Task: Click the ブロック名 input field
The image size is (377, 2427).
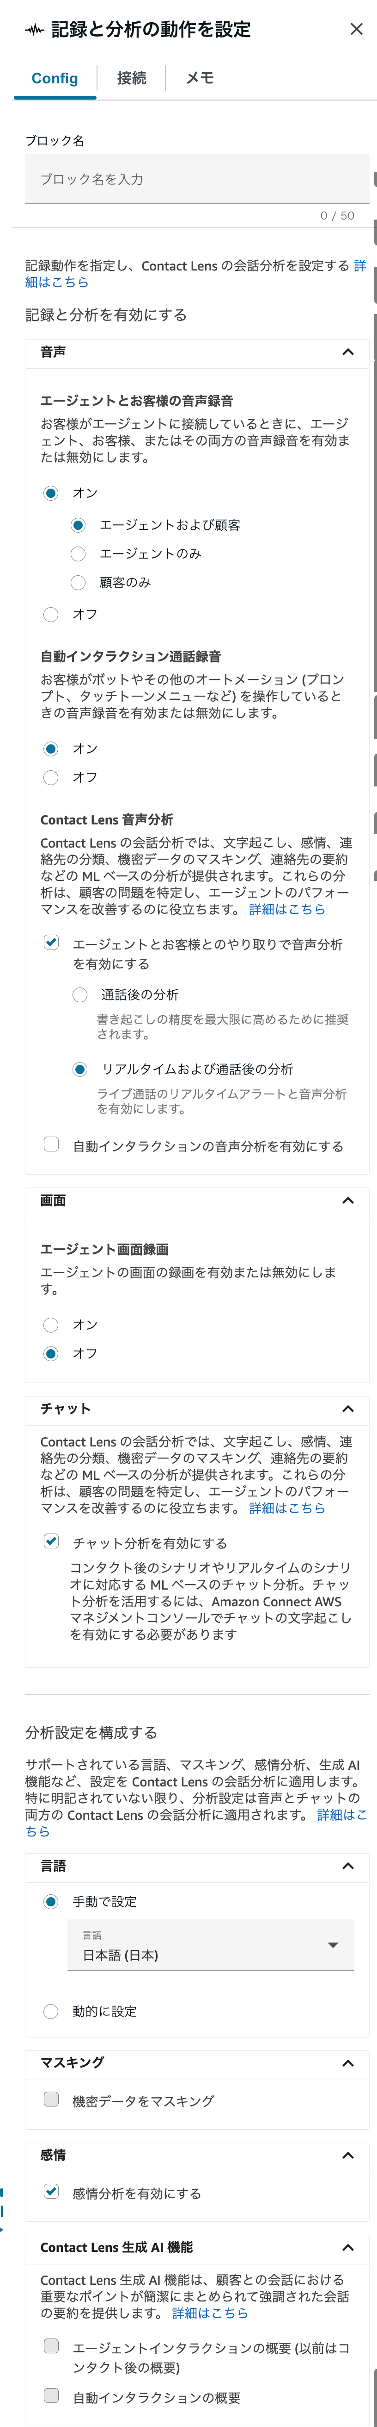Action: point(196,179)
